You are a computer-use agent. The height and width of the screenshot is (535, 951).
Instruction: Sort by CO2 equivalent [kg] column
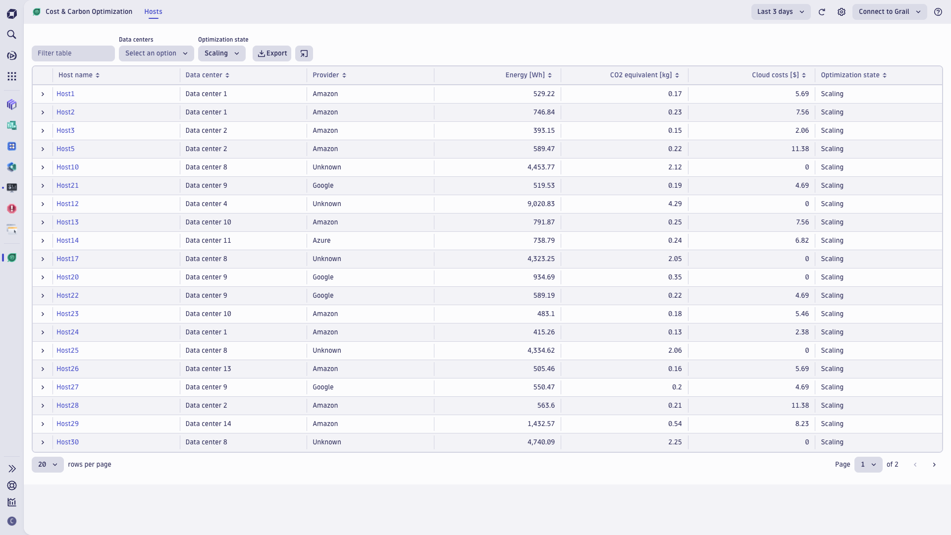tap(644, 75)
